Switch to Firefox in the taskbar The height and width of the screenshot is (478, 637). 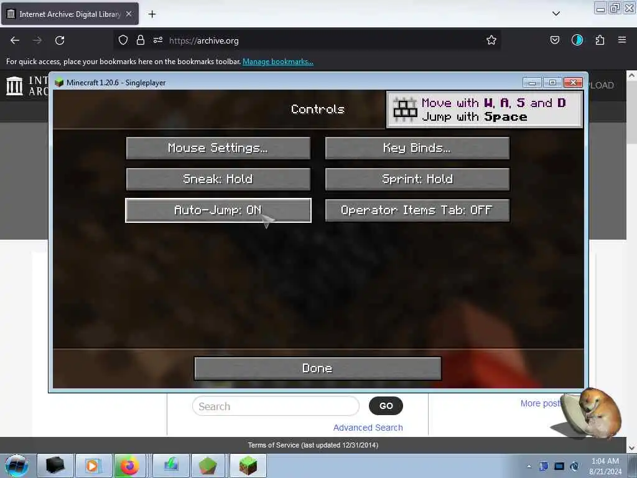pyautogui.click(x=129, y=466)
